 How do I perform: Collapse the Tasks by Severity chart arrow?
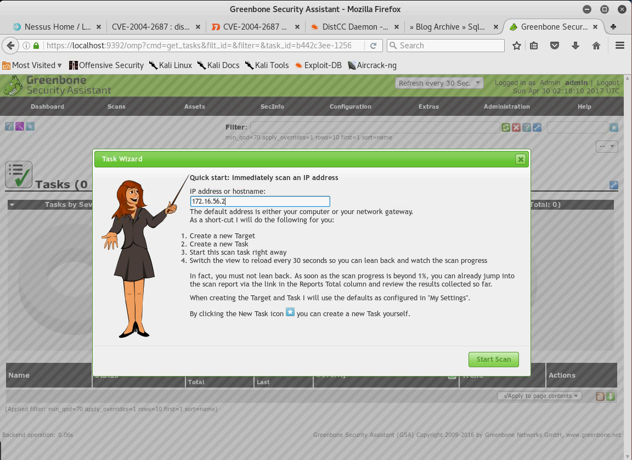12,205
